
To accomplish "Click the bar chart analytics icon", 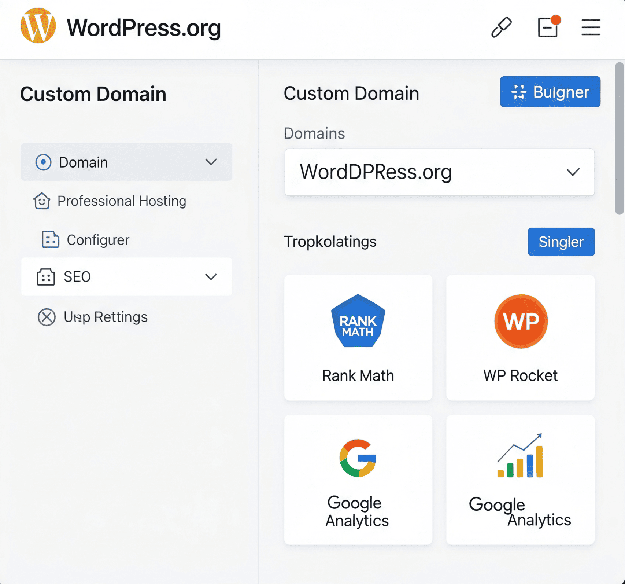I will [x=520, y=456].
